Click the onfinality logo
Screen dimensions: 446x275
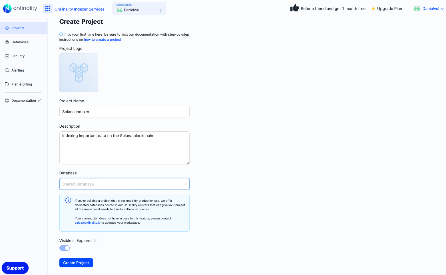coord(20,8)
